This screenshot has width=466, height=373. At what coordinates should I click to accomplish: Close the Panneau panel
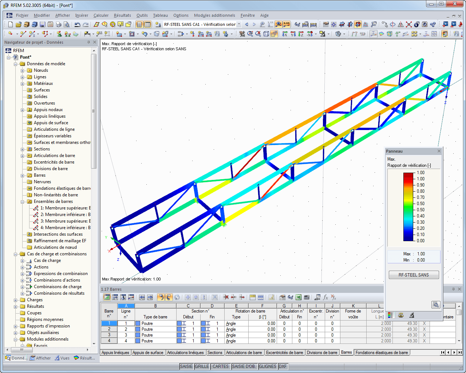point(439,151)
